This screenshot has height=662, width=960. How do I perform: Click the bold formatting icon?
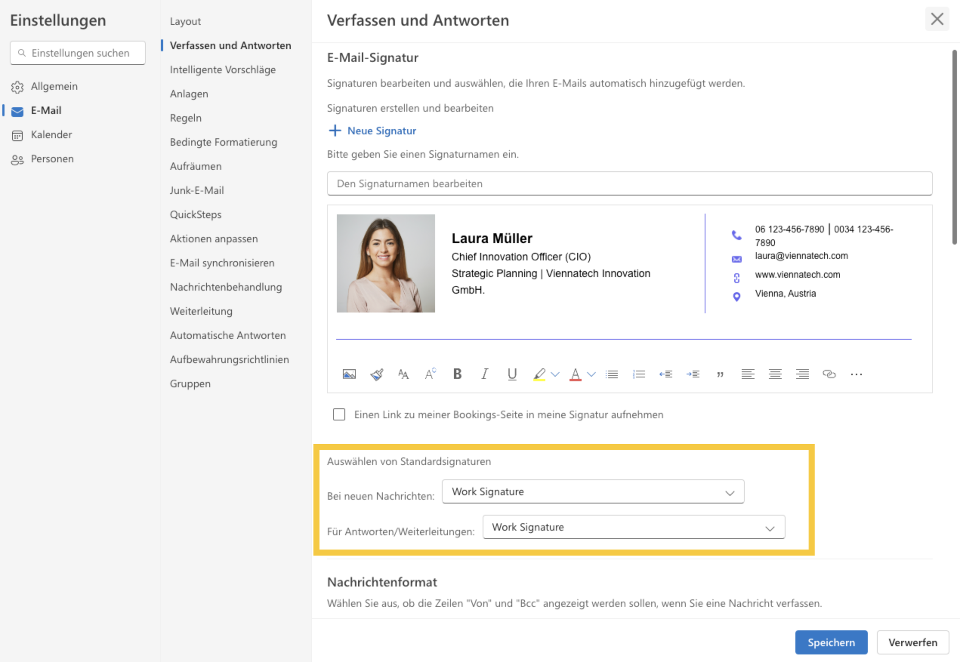(x=457, y=373)
